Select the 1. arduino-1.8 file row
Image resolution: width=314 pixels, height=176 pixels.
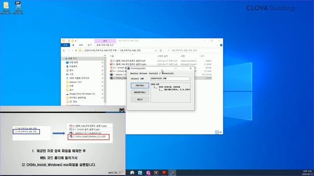[118, 74]
